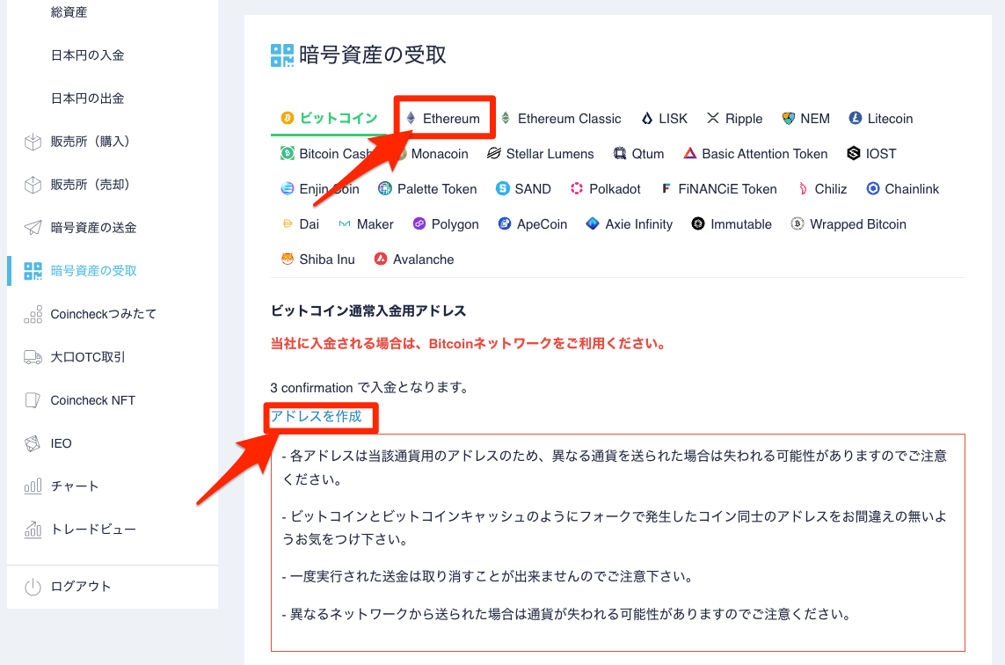Choose the Monacoin tab
The height and width of the screenshot is (665, 1005).
pos(440,154)
